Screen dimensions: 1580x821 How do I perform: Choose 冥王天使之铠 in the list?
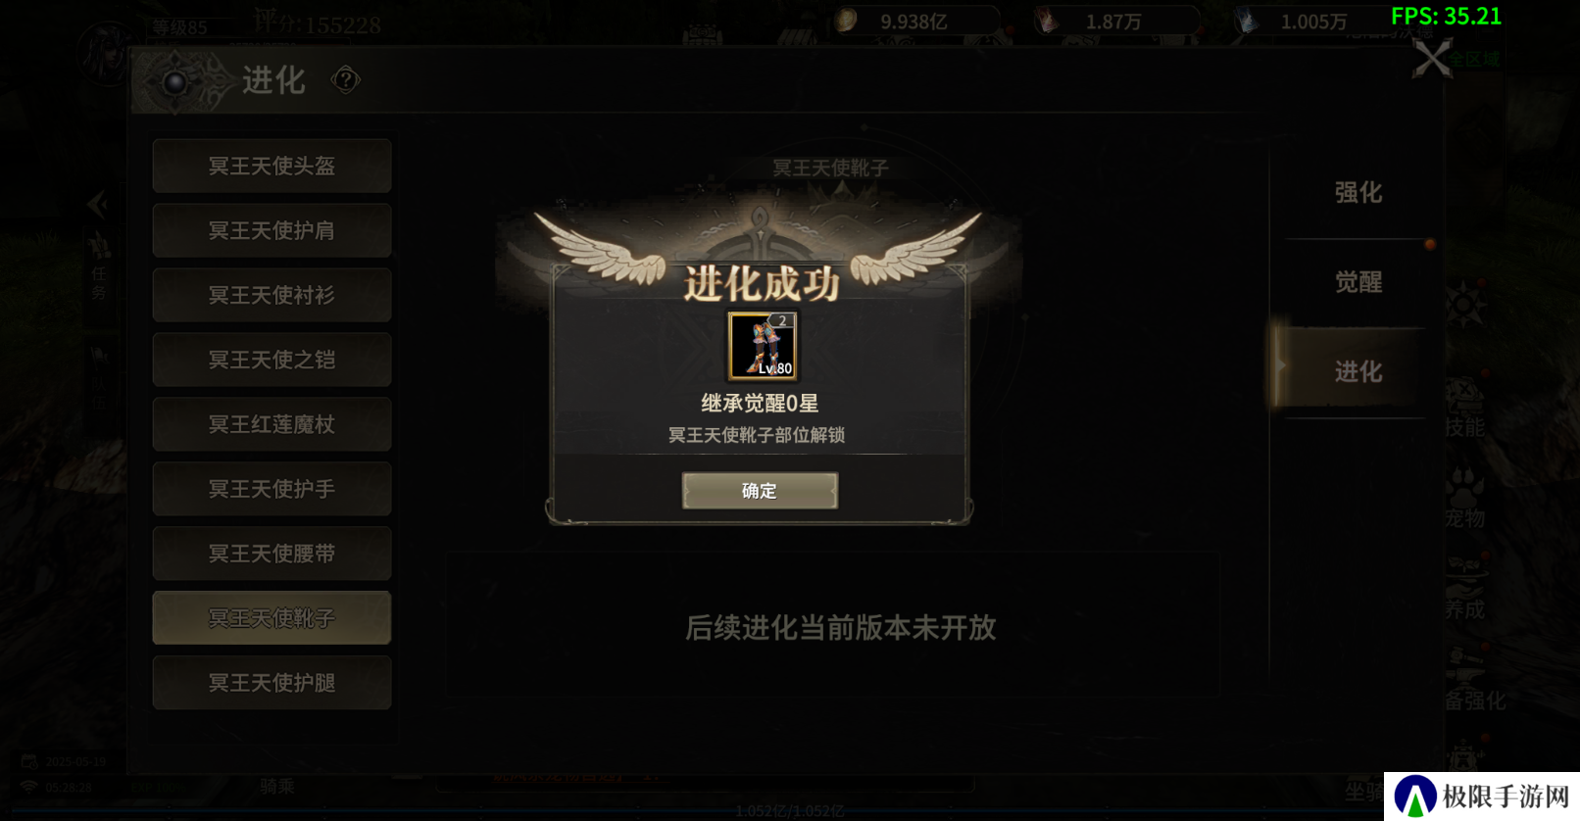click(x=272, y=360)
